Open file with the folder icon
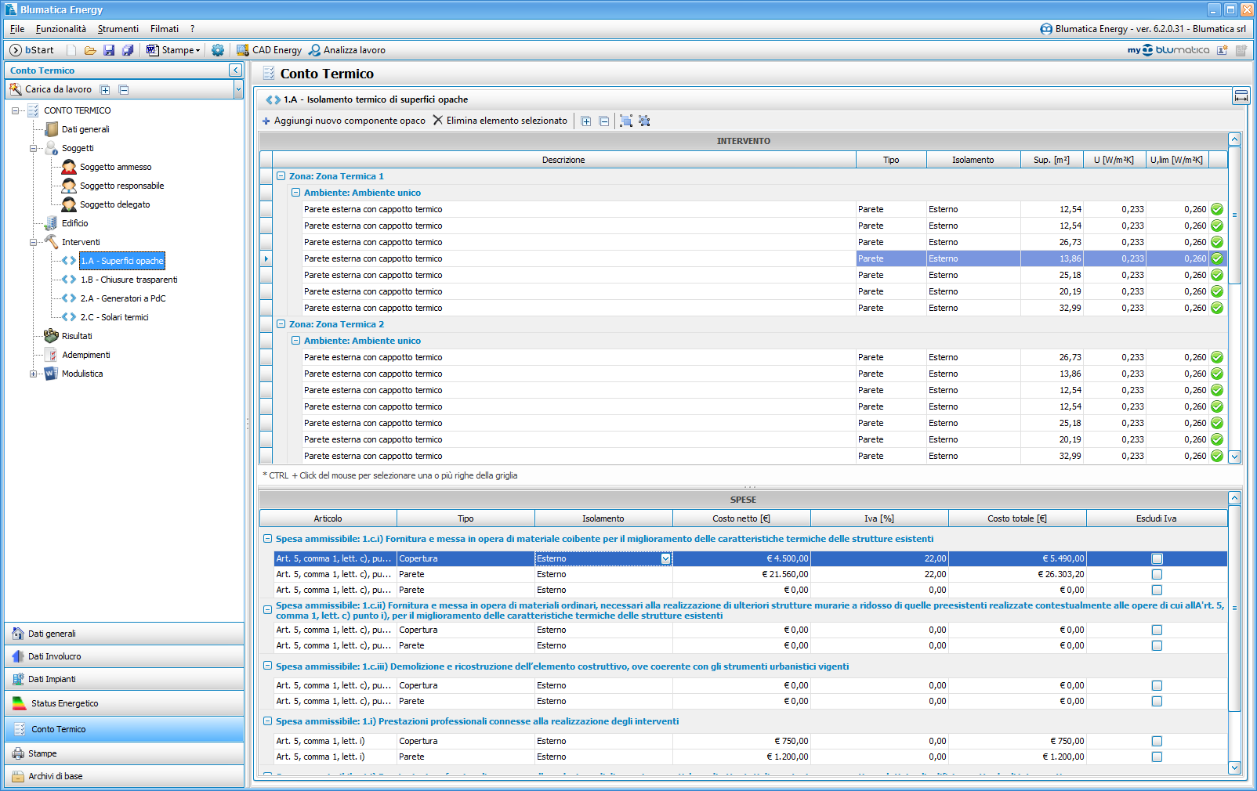The image size is (1257, 791). pos(90,50)
